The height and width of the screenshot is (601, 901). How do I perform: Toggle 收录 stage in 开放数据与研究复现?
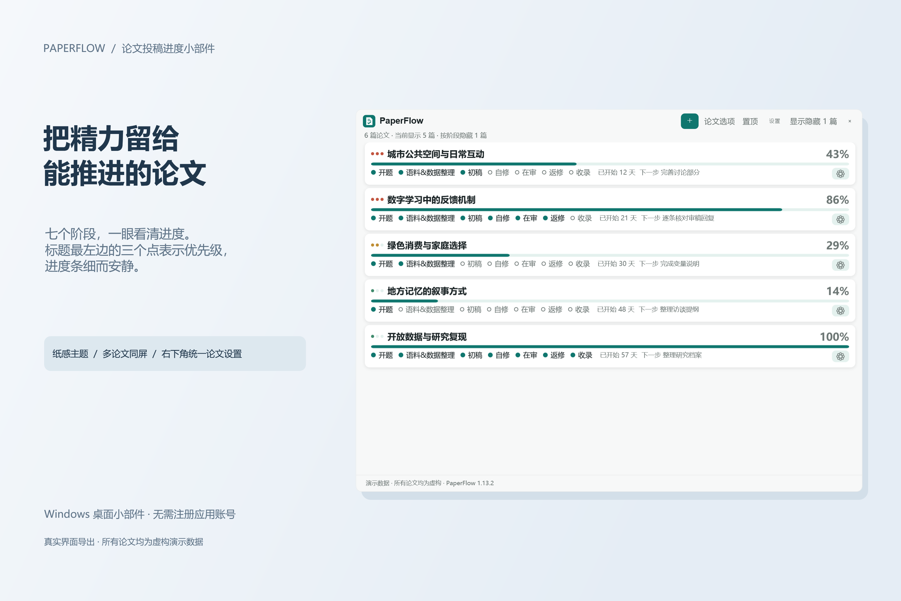[582, 355]
